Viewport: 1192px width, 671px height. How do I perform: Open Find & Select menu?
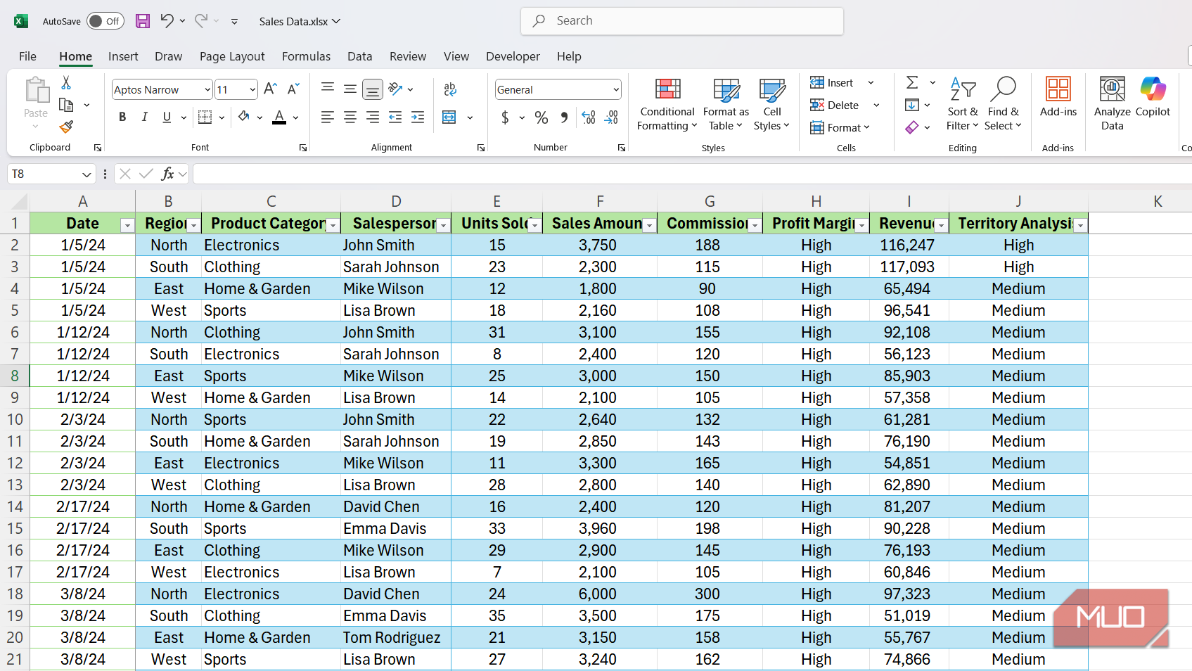coord(1003,104)
